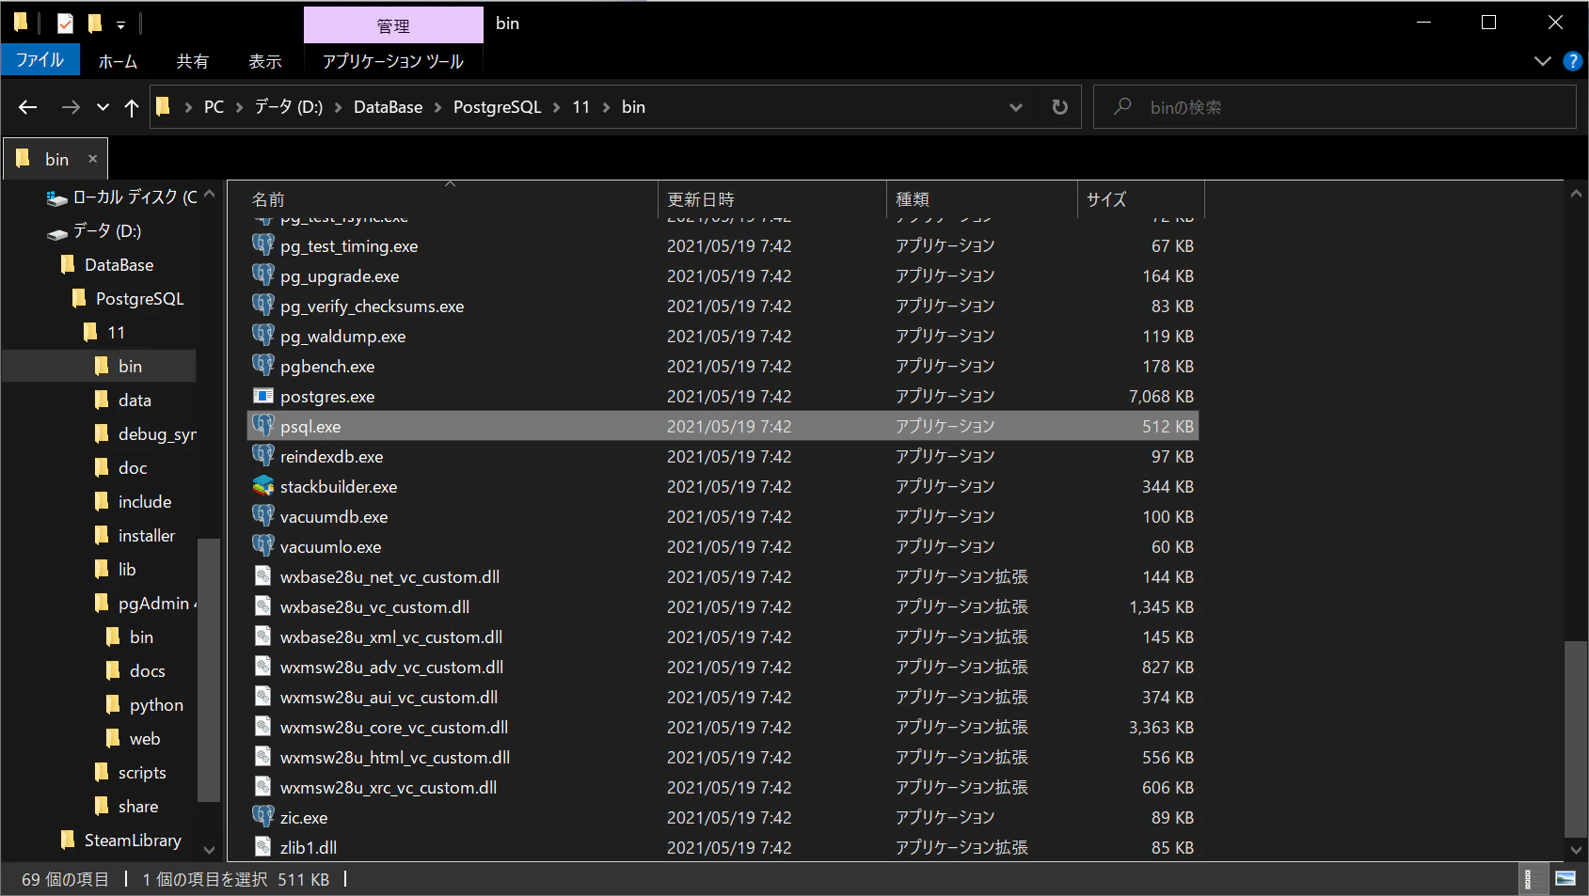Select wxmsw28u_html_vc_custom.dll file name

(x=395, y=757)
